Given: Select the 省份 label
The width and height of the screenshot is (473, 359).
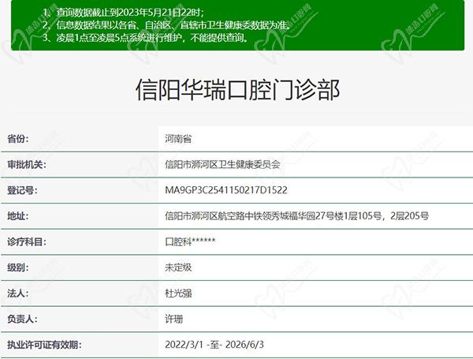Looking at the screenshot, I should 18,139.
